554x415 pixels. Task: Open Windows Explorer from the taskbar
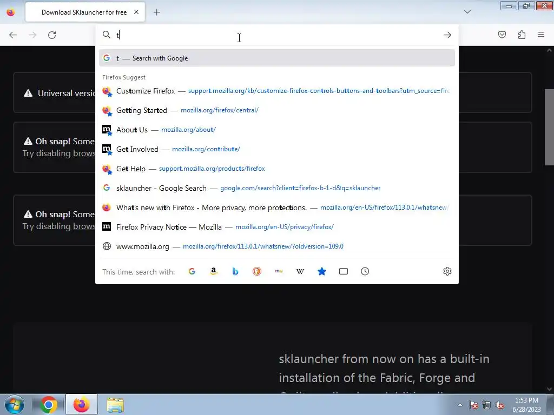[115, 405]
